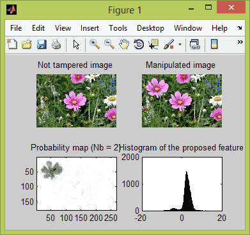Close the Figure 1 window
The width and height of the screenshot is (250, 235).
click(x=231, y=8)
